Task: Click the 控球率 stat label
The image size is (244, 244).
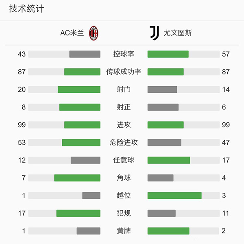Action: pyautogui.click(x=124, y=54)
